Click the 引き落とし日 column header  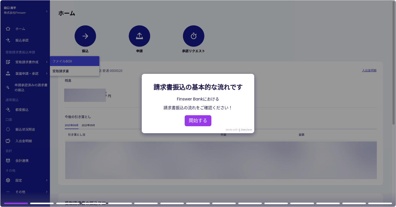coord(77,135)
